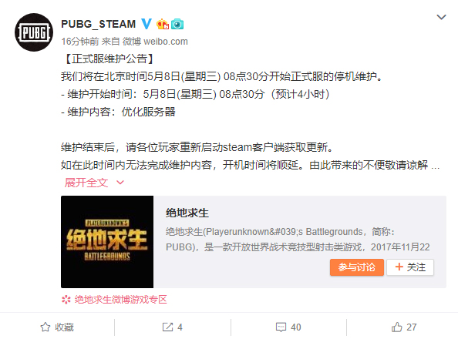458x339 pixels.
Task: Click the teal camera badge icon
Action: point(177,24)
